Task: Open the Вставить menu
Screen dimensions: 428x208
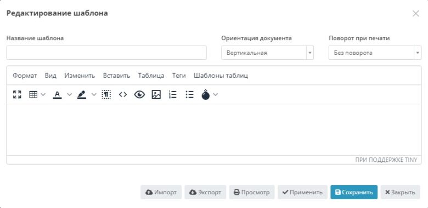Action: click(x=116, y=76)
